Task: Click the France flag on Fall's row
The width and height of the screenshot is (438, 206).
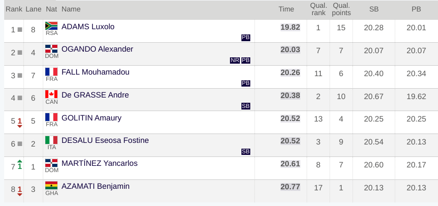Action: 52,71
